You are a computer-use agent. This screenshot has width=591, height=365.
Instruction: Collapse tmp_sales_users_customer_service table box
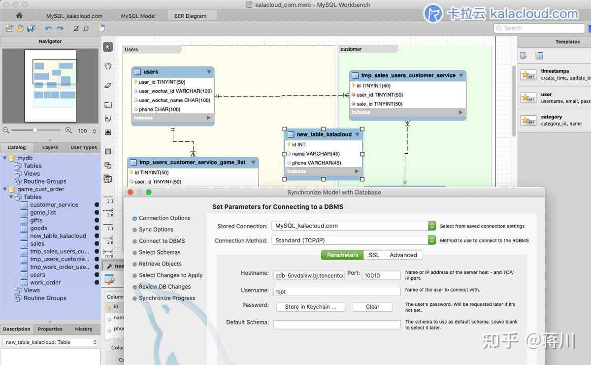pos(461,75)
